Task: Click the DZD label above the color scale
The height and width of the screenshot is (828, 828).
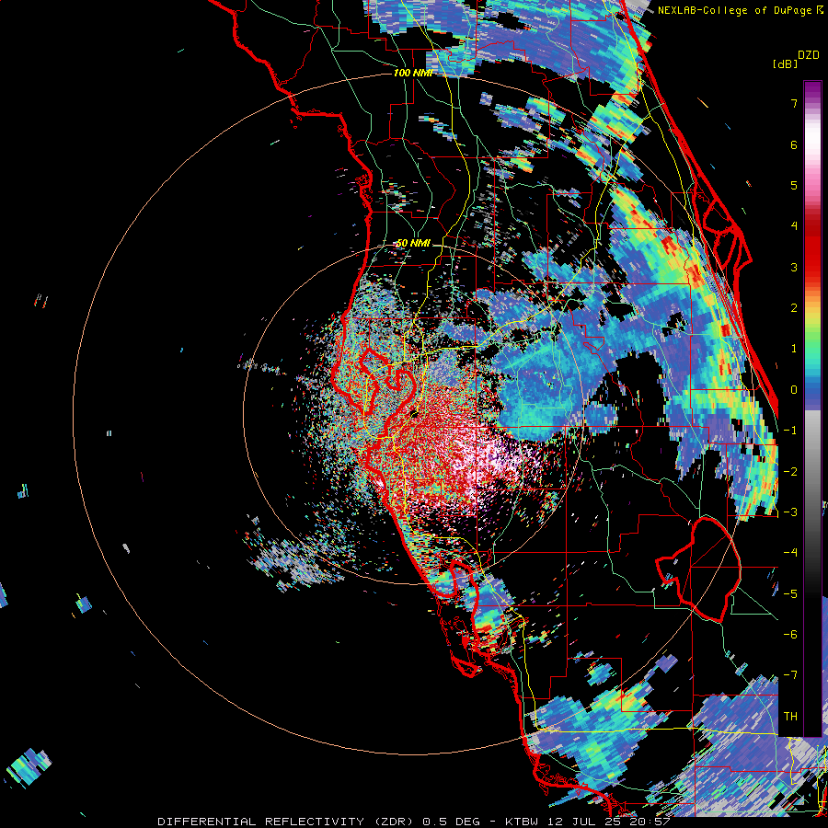Action: [808, 55]
